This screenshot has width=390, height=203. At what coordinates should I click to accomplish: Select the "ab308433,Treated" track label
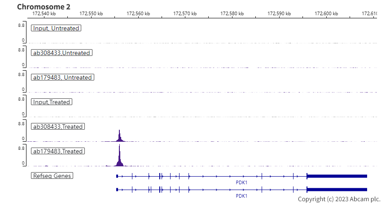coord(58,127)
